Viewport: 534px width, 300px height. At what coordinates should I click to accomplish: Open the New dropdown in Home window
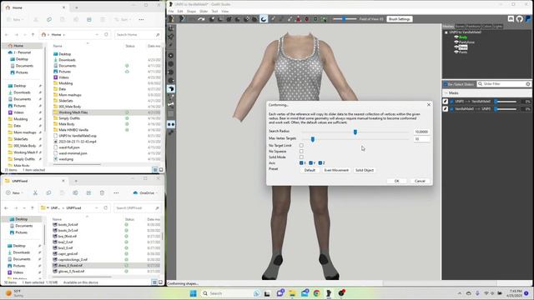click(15, 19)
